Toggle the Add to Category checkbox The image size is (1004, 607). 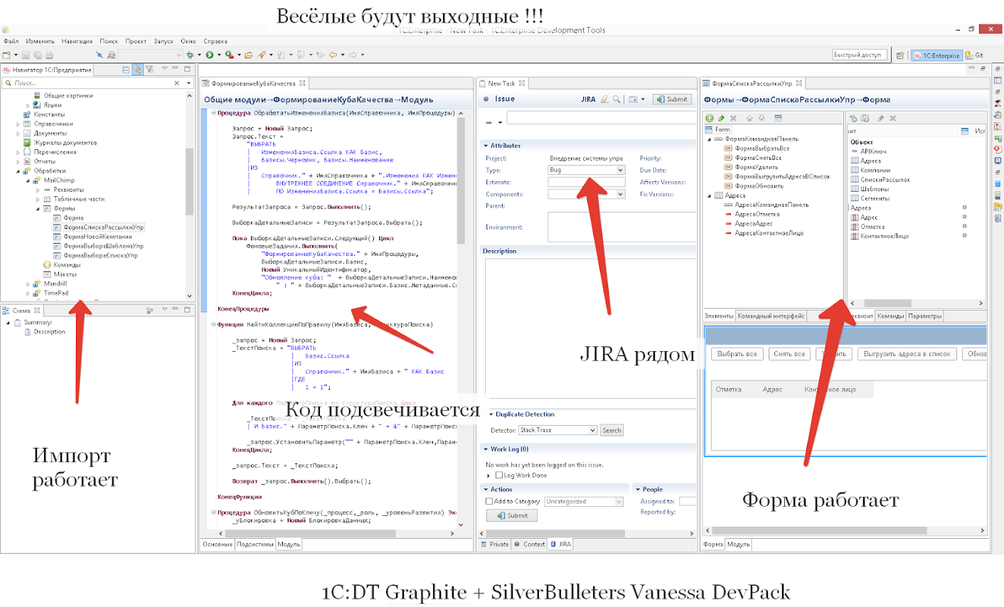(489, 501)
